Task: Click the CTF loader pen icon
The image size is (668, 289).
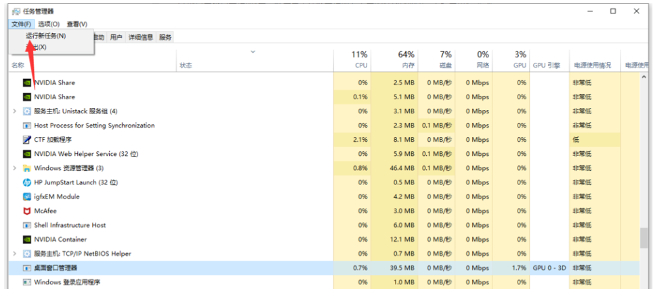Action: [27, 140]
